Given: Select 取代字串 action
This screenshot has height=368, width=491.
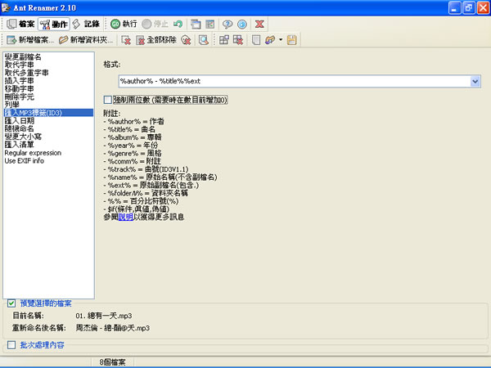Looking at the screenshot, I should point(19,65).
